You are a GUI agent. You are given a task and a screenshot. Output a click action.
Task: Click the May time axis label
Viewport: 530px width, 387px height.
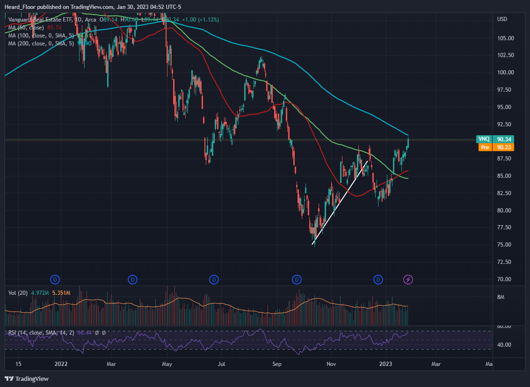point(167,364)
